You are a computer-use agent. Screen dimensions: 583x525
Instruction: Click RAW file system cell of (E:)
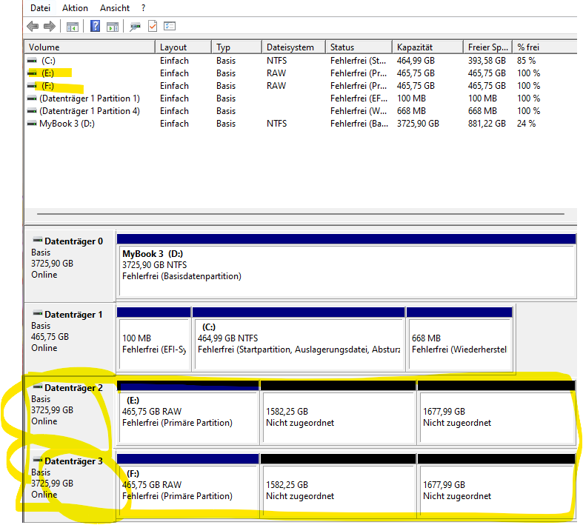click(x=276, y=73)
